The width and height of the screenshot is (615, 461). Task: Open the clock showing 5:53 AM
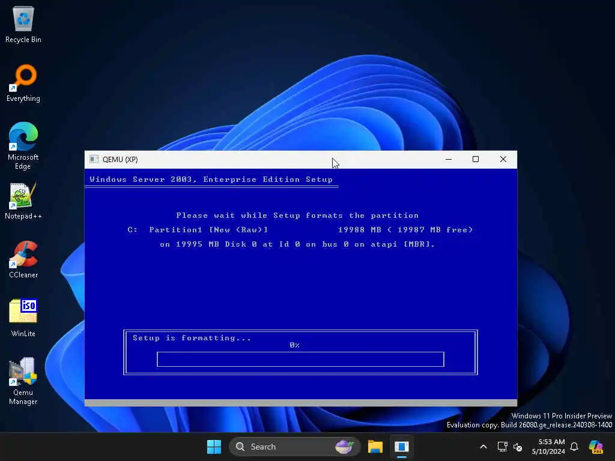coord(548,447)
